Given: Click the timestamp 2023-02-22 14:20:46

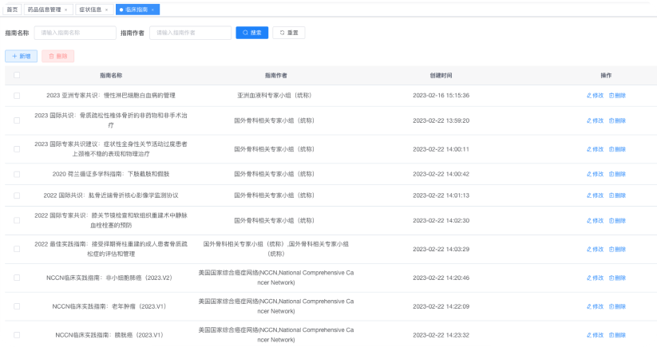Looking at the screenshot, I should 441,278.
